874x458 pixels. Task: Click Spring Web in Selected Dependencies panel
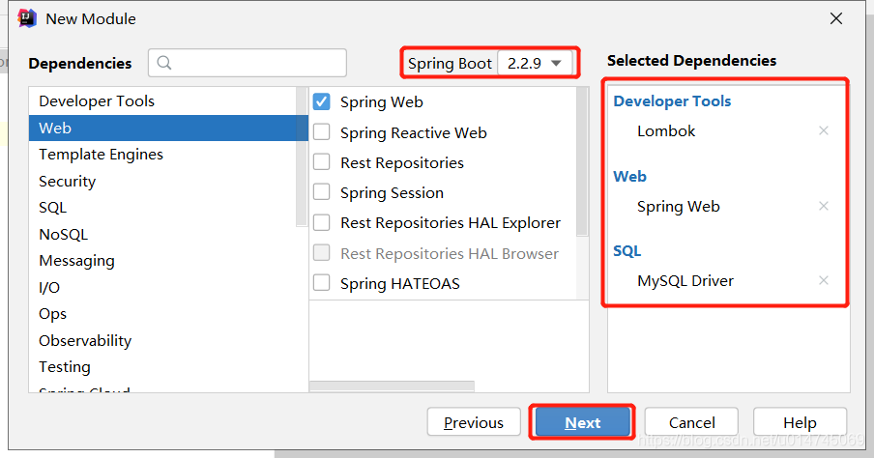click(679, 206)
